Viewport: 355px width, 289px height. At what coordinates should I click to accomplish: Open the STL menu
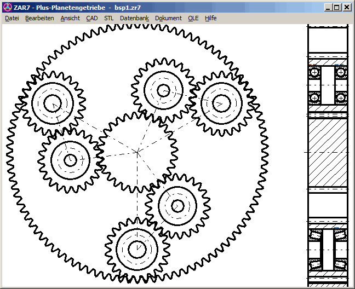coord(109,18)
